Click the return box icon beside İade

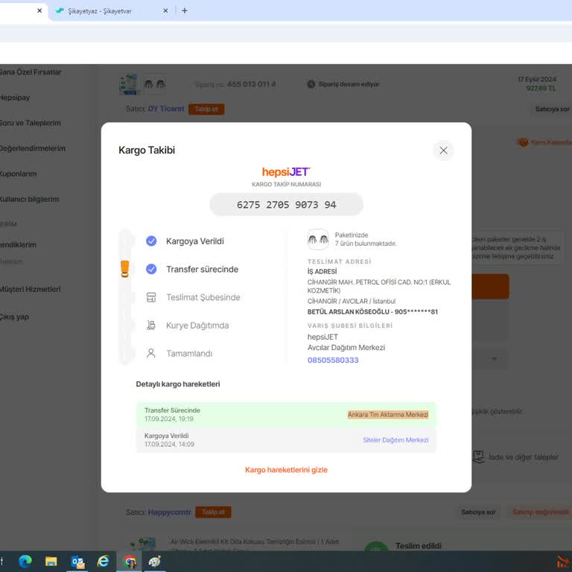click(478, 457)
